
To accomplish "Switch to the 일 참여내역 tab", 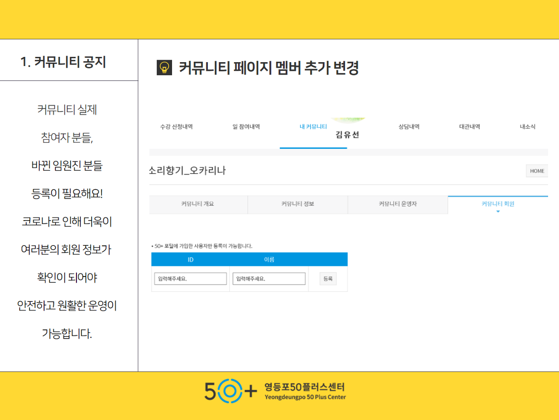I will click(x=246, y=127).
